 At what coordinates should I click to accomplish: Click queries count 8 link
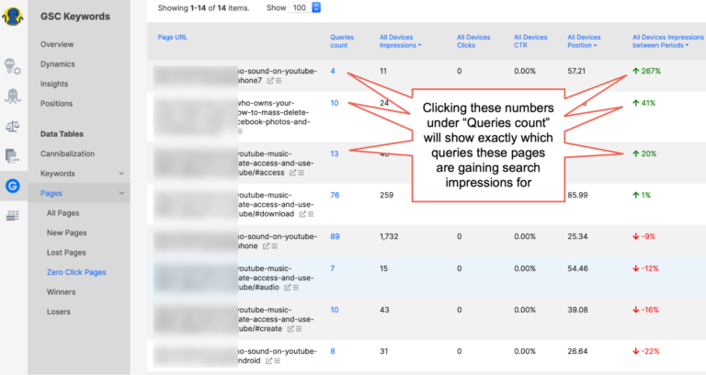pos(333,351)
